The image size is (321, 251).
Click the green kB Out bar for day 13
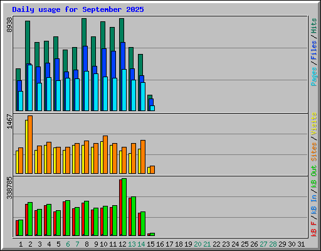pyautogui.click(x=134, y=216)
